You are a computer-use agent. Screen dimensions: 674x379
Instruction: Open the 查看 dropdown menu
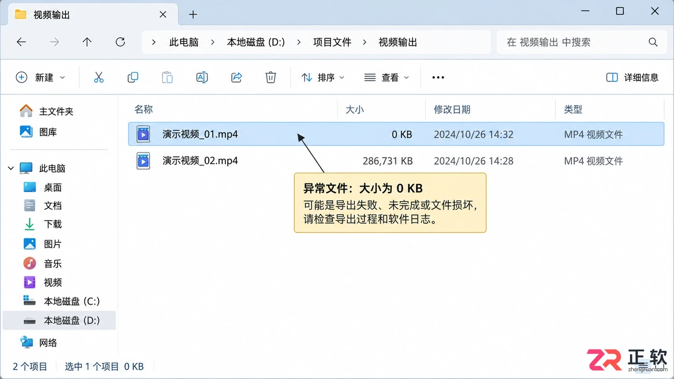[387, 77]
